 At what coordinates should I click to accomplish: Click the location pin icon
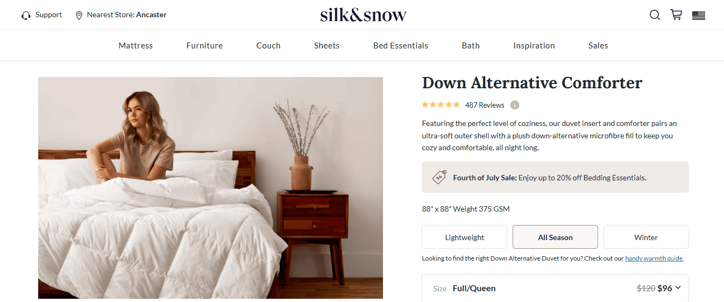[x=79, y=16]
